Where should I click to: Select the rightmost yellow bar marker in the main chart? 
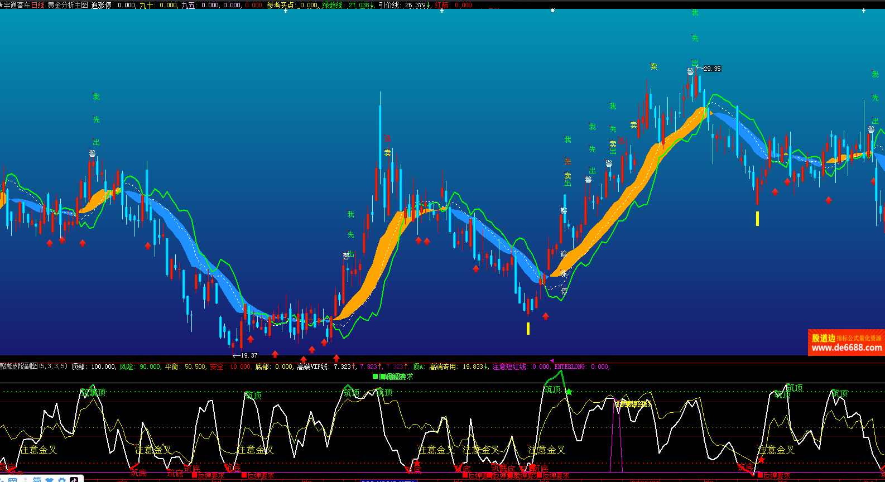[757, 218]
